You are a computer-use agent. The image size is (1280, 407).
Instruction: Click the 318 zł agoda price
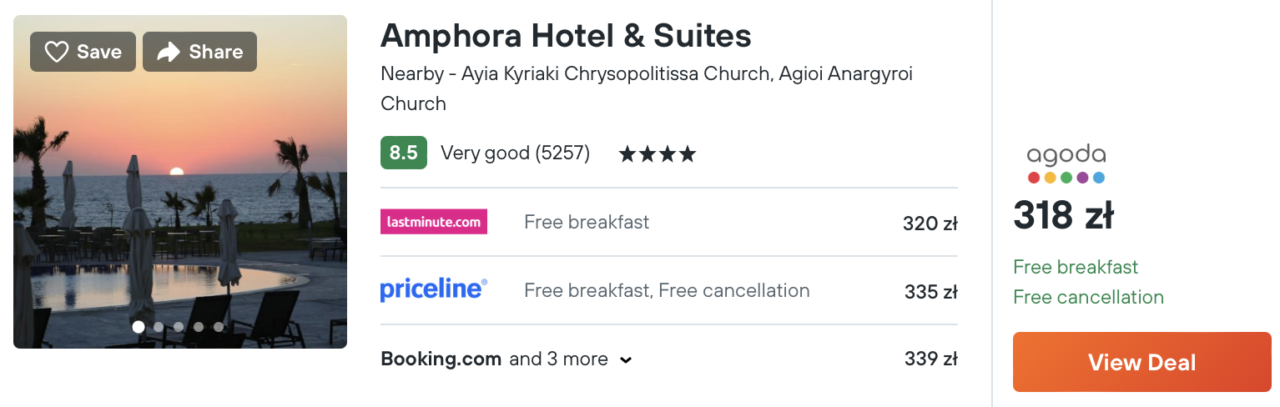coord(1063,216)
